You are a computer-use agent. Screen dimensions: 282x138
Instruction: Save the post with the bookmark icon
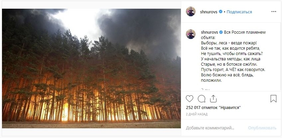tap(273, 99)
